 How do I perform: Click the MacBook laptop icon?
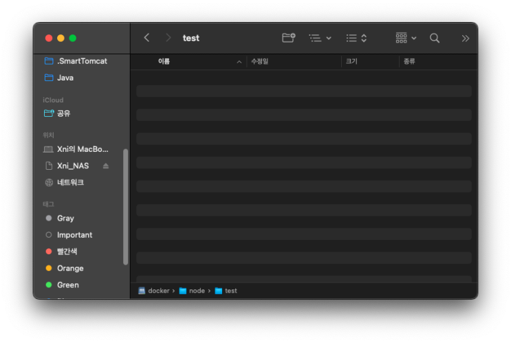[x=49, y=150]
